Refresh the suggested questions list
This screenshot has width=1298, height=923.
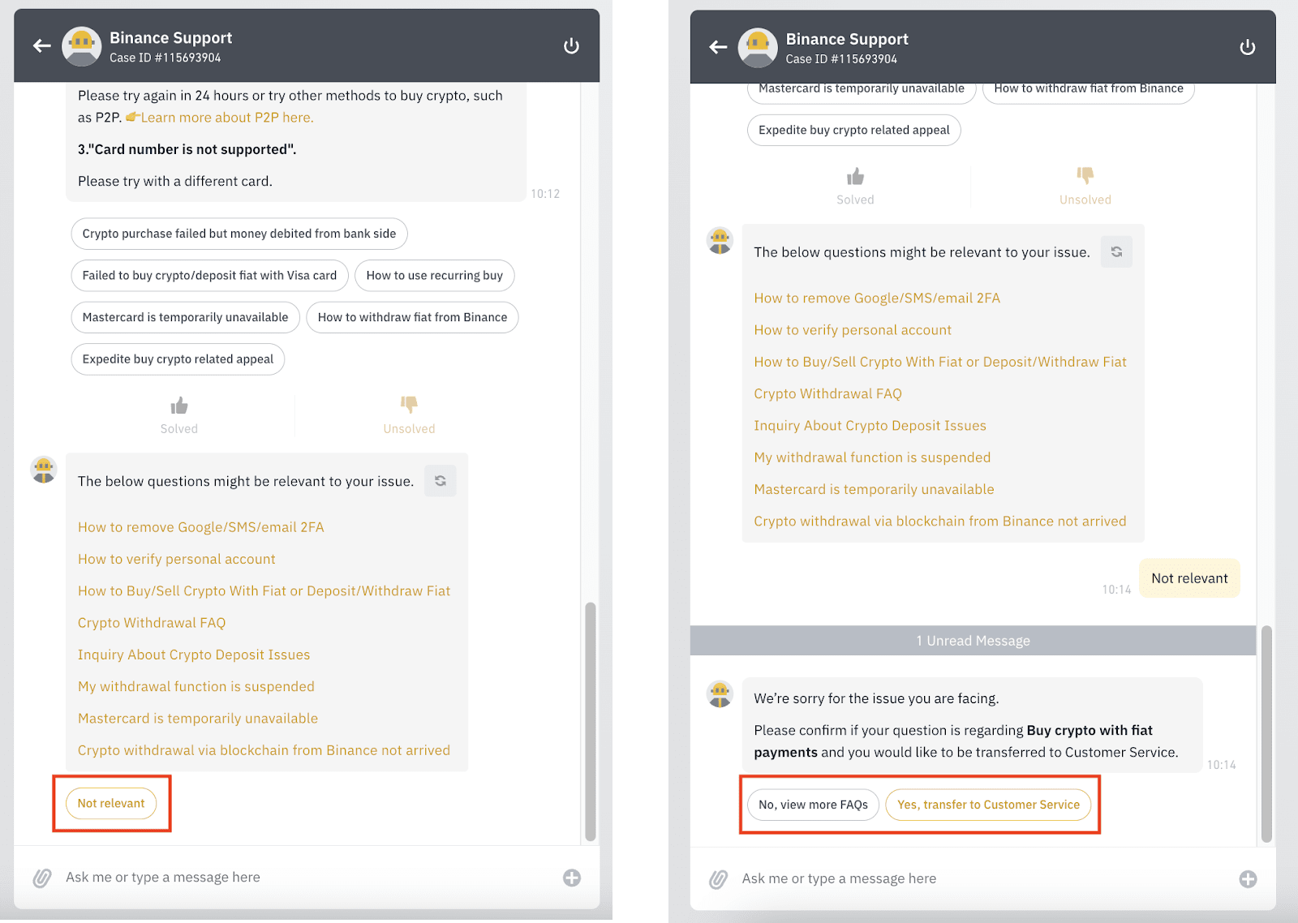tap(441, 480)
